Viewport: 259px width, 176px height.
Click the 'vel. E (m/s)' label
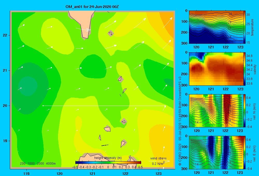point(255,153)
